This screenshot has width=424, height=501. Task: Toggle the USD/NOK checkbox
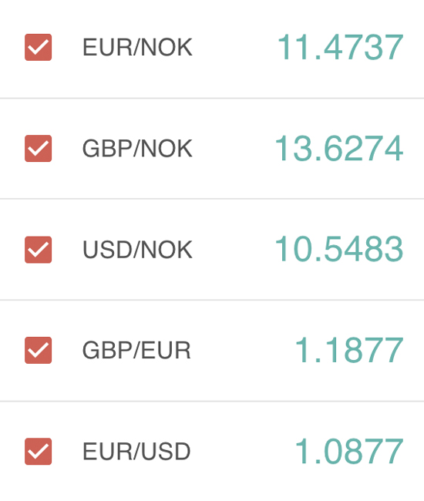(x=38, y=250)
